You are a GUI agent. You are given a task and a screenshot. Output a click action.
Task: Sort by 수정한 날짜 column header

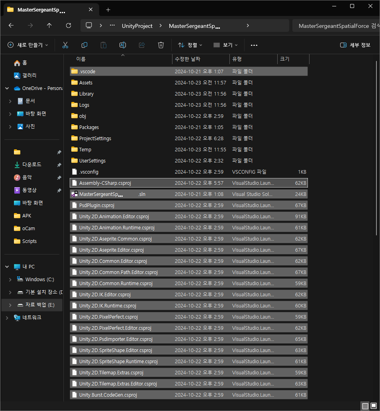tap(201, 59)
